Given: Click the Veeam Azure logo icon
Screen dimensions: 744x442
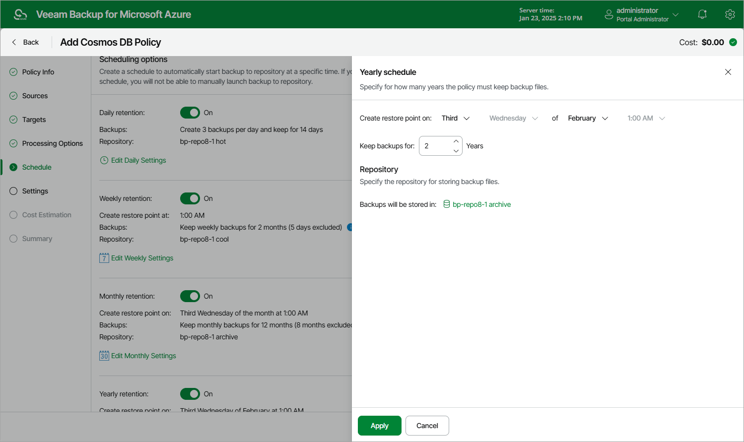Looking at the screenshot, I should point(20,14).
